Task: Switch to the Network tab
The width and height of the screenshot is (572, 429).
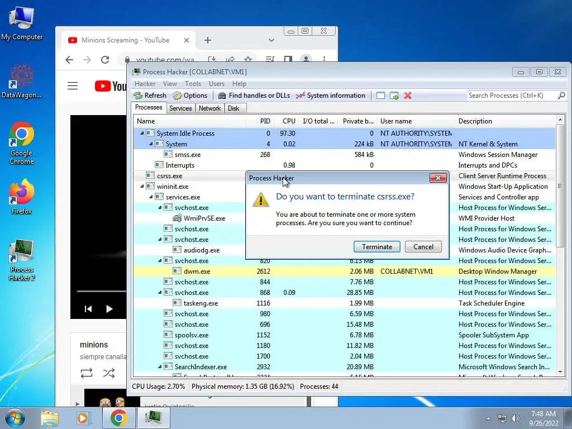Action: [x=209, y=108]
